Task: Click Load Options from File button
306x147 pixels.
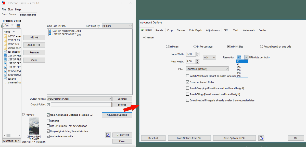Action: pos(189,138)
